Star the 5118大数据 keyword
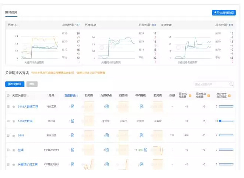Image resolution: width=244 pixels, height=178 pixels. [14, 121]
